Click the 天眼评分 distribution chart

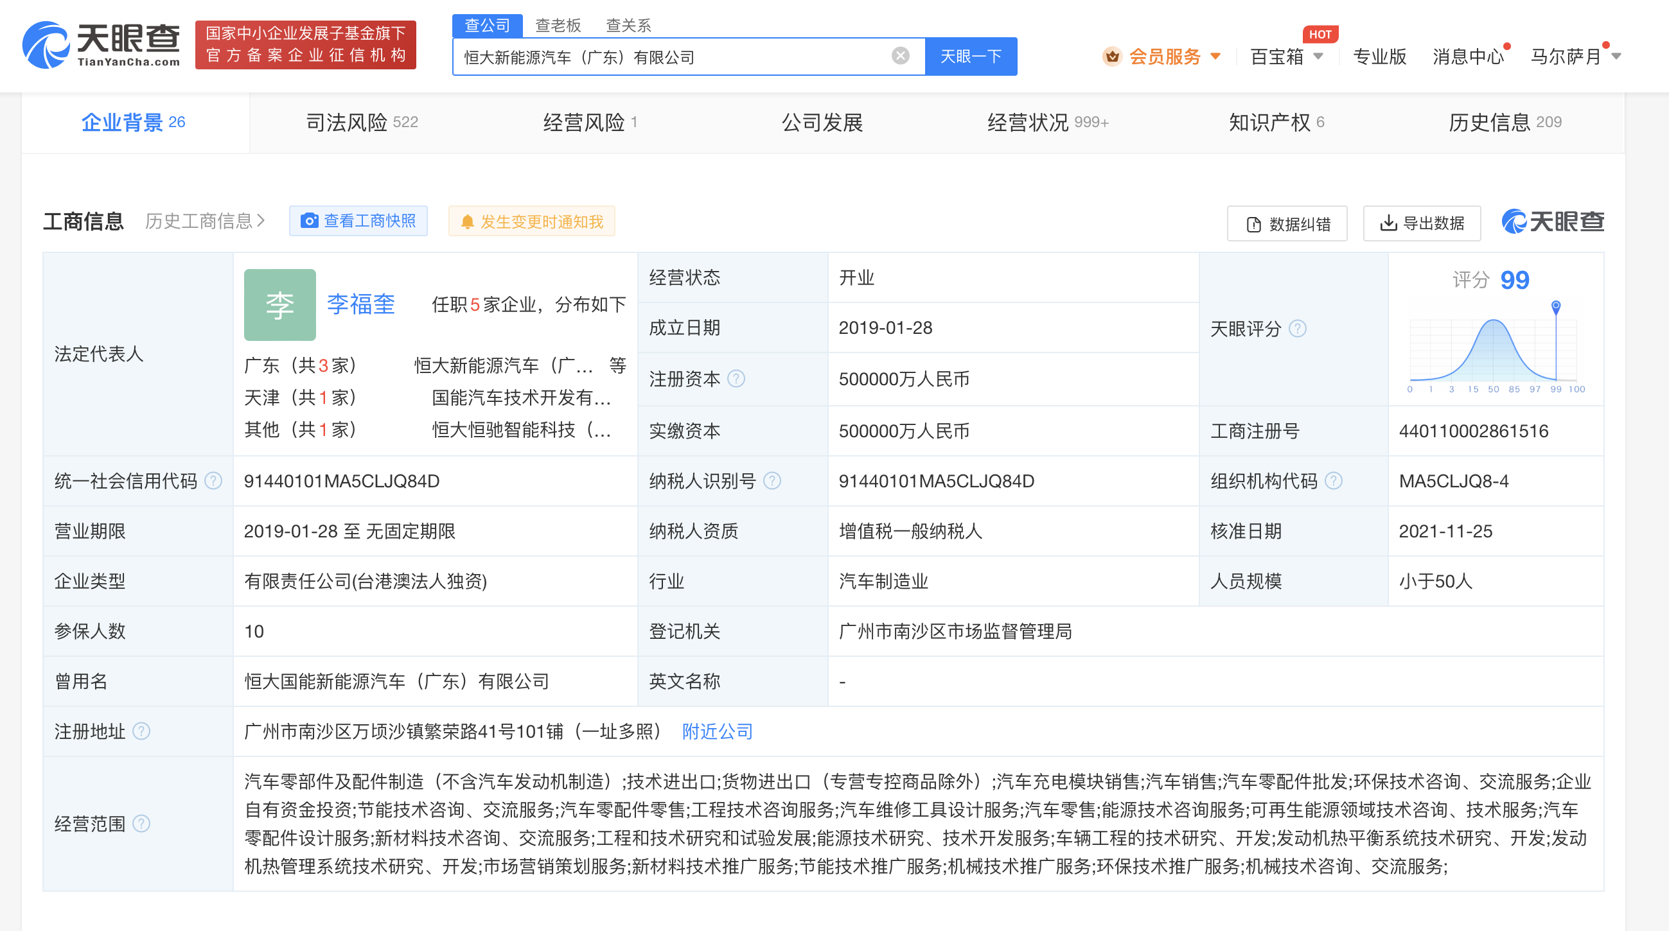pyautogui.click(x=1496, y=346)
